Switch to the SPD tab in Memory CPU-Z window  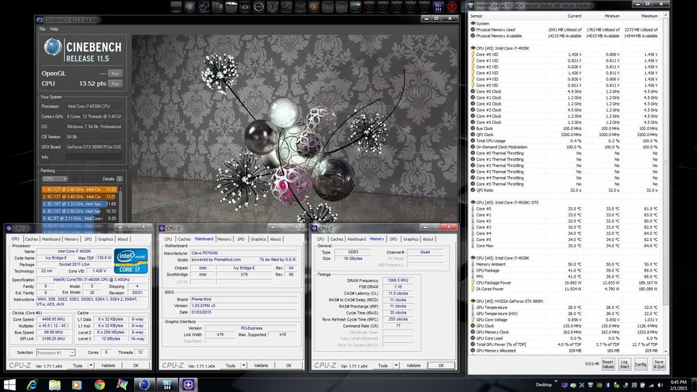(393, 239)
